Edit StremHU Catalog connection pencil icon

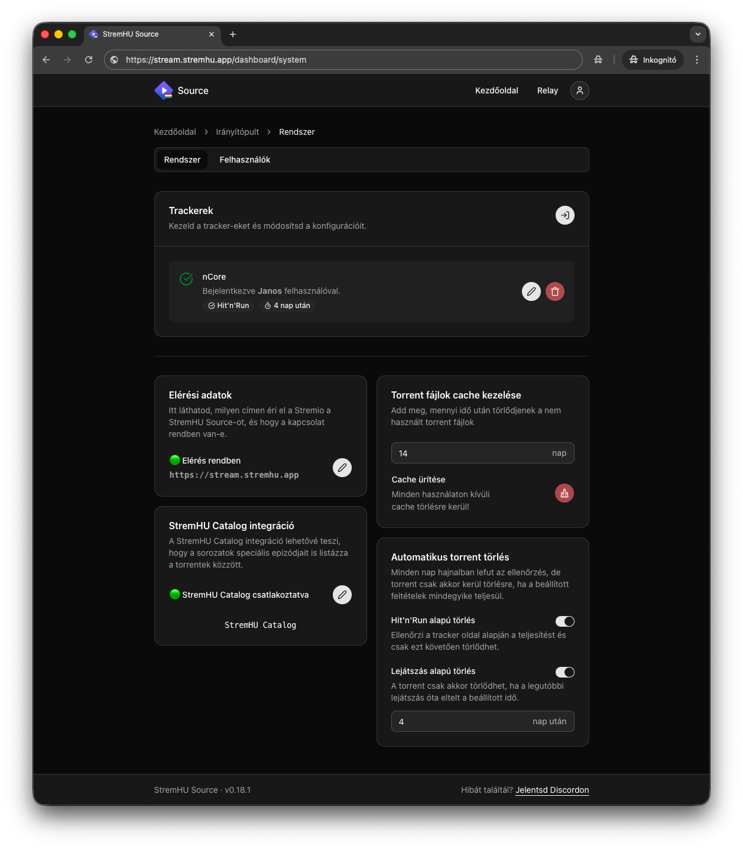click(342, 595)
